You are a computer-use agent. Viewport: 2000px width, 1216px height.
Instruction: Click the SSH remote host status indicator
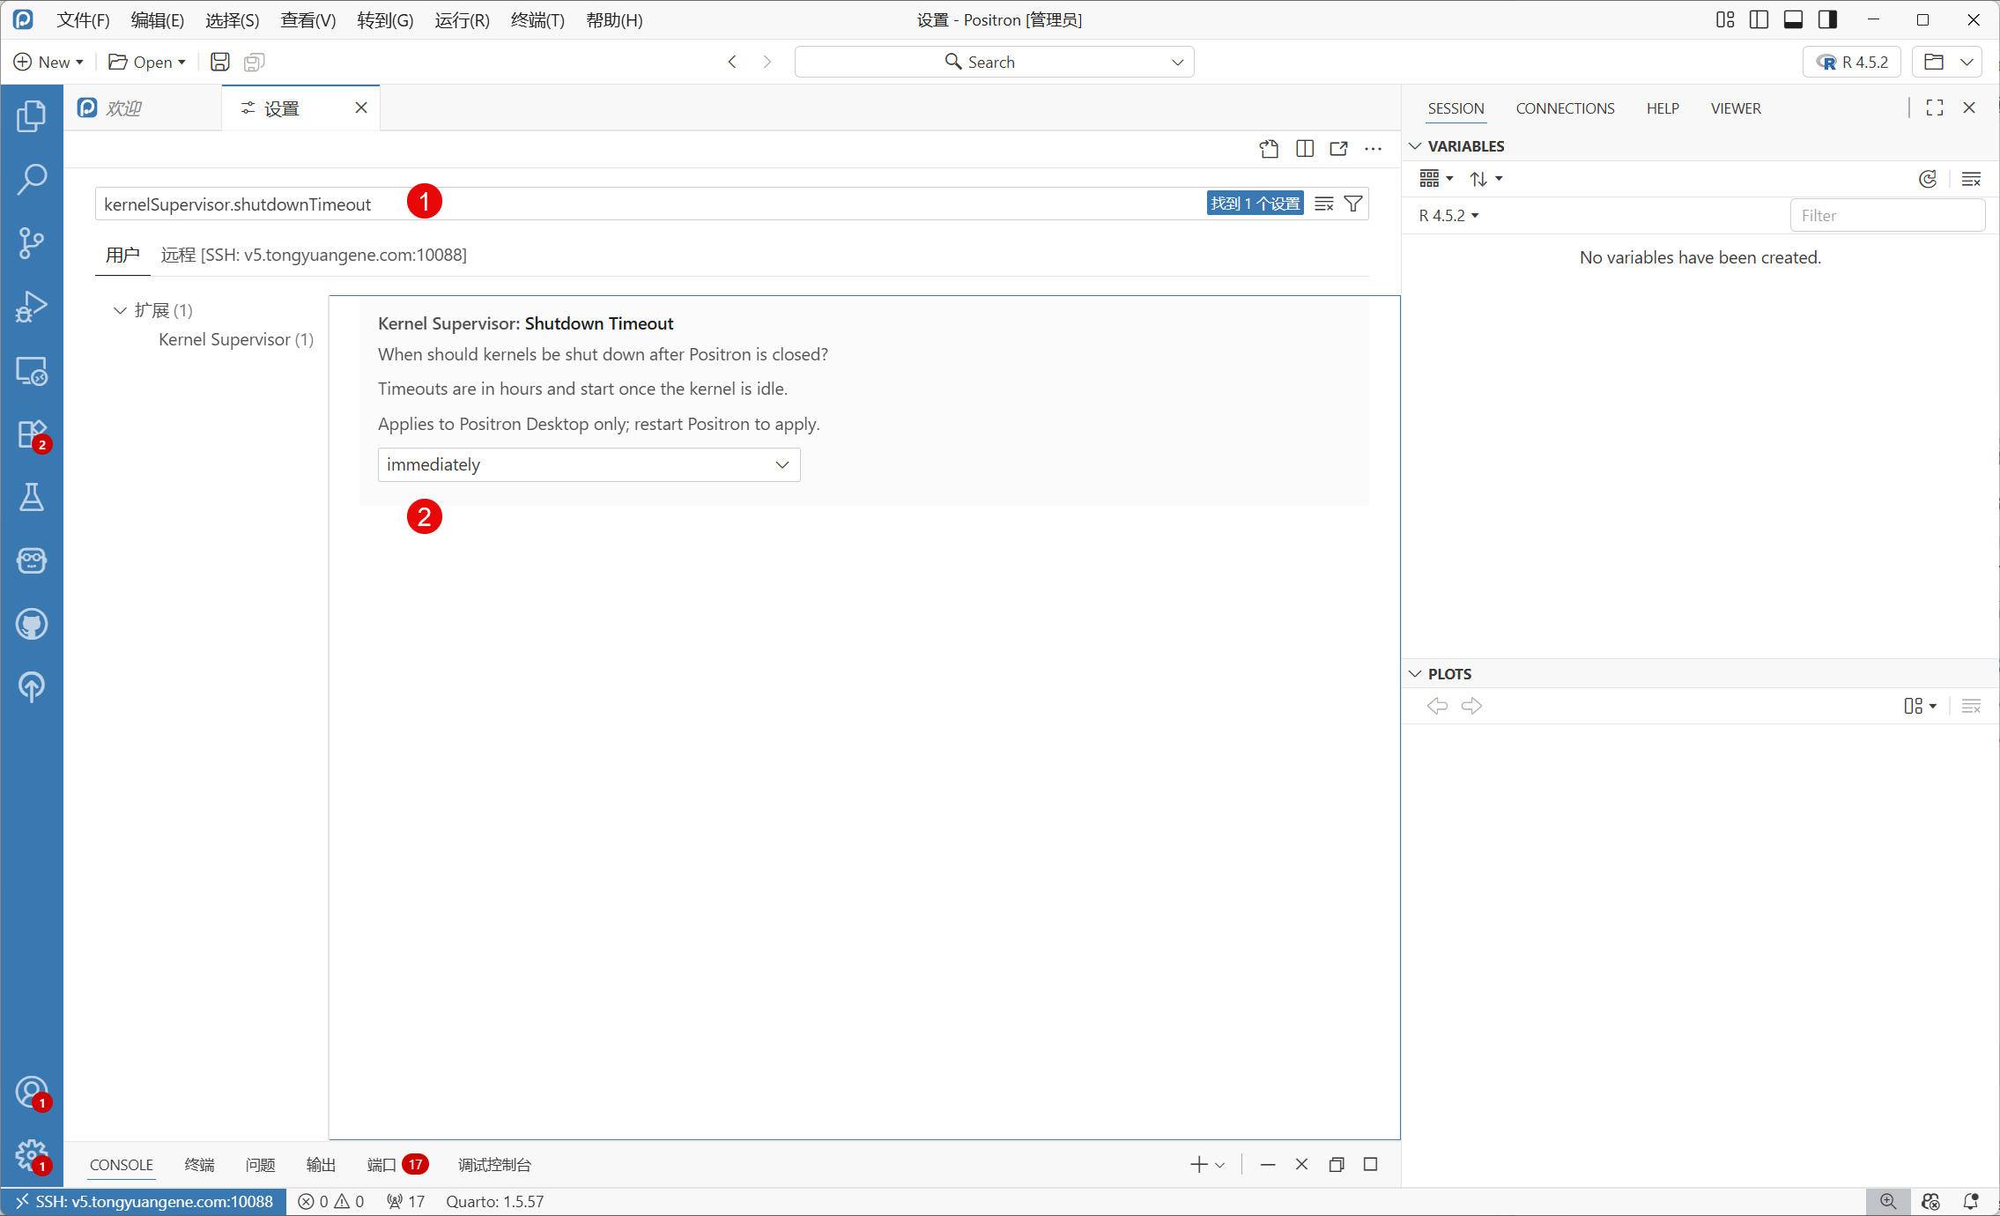tap(144, 1202)
